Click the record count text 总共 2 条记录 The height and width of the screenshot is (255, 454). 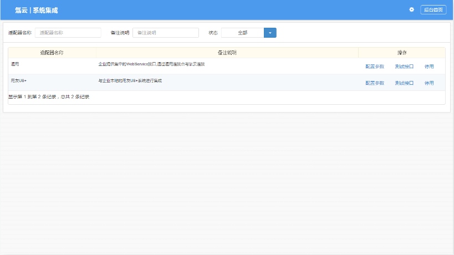75,96
